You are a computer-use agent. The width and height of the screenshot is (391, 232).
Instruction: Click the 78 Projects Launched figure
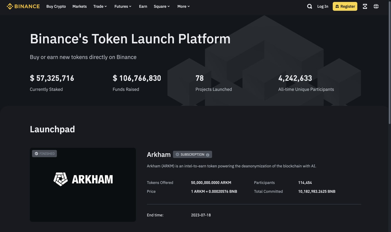[199, 78]
